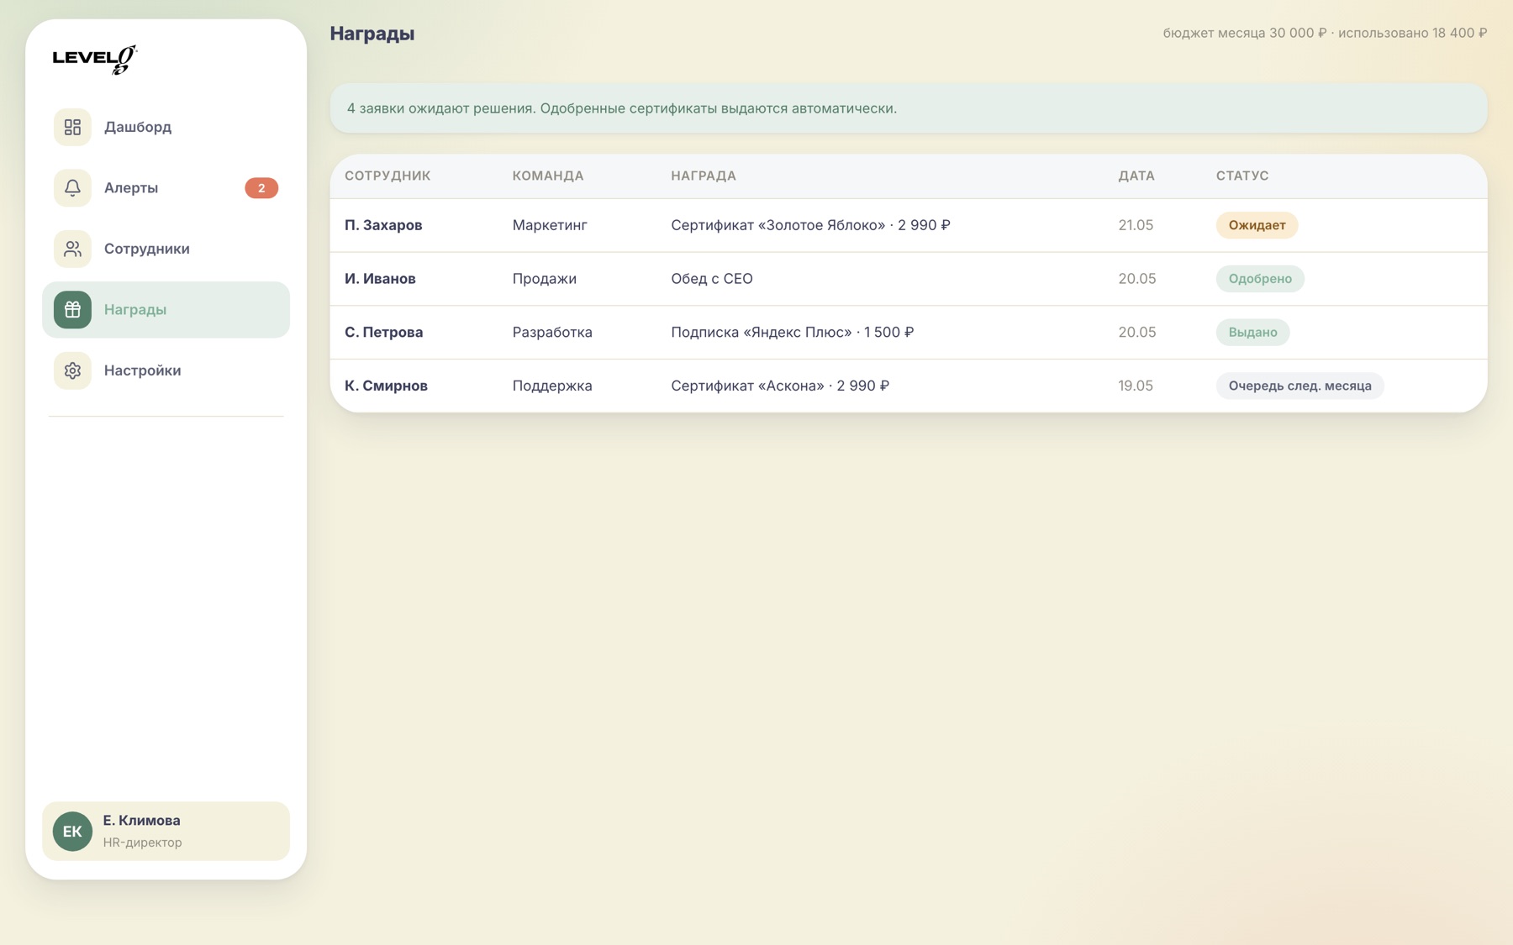Image resolution: width=1513 pixels, height=945 pixels.
Task: Open the Дашборд menu item
Action: point(166,127)
